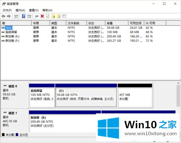
Task: Click the 磁盘 0 disk label panel
Action: (x=15, y=95)
